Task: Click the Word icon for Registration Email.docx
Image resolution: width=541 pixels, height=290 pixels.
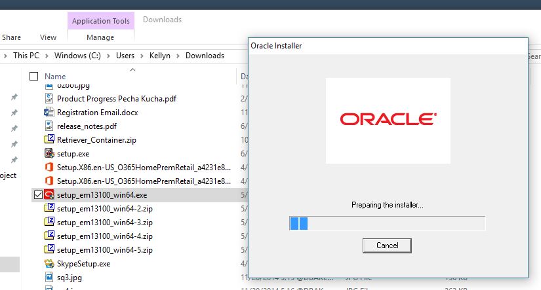Action: coord(49,113)
